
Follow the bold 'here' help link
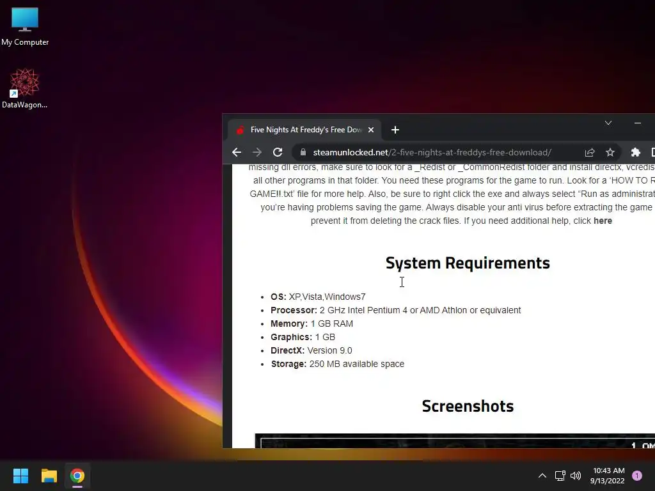tap(603, 221)
